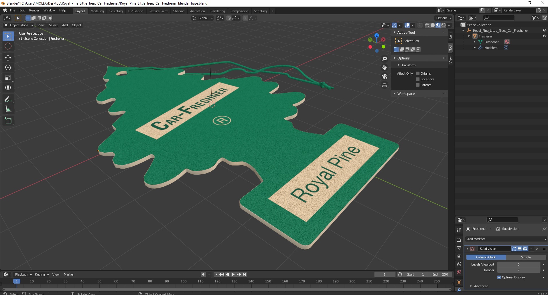Image resolution: width=548 pixels, height=295 pixels.
Task: Open the viewport shading options dropdown arrow
Action: point(449,25)
